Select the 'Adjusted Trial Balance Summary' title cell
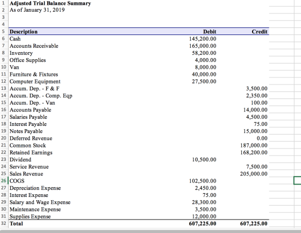Screen dimensions: 301x233 coord(51,3)
